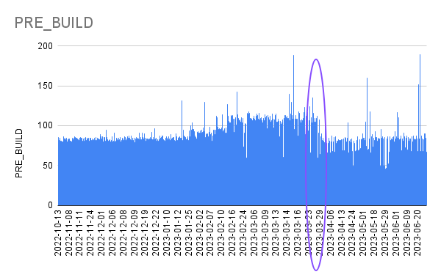Select the 2023-04-06 x-axis date label

coord(331,233)
